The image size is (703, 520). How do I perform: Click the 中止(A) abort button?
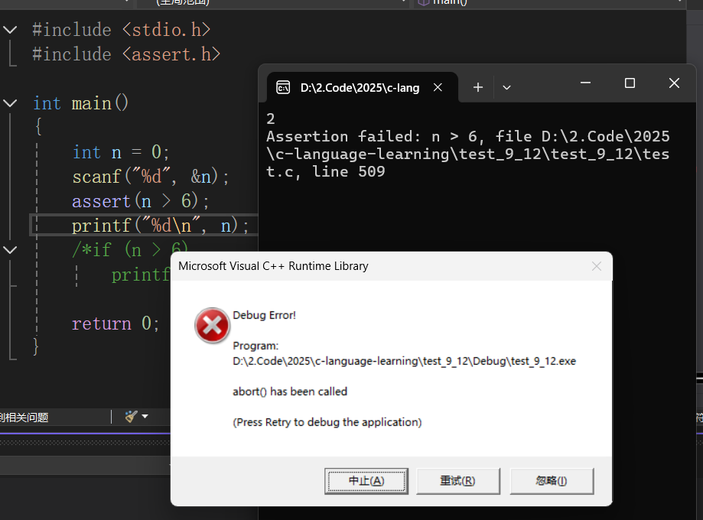coord(366,481)
